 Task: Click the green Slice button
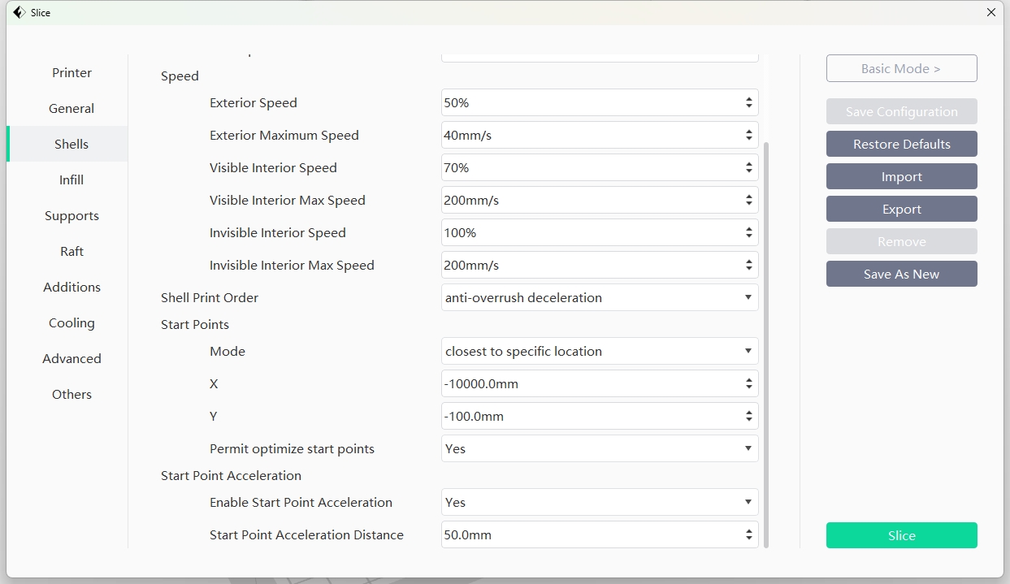coord(901,535)
